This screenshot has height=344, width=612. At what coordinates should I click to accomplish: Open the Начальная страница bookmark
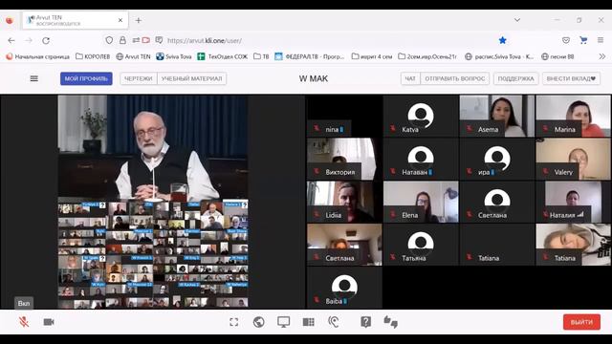[38, 56]
